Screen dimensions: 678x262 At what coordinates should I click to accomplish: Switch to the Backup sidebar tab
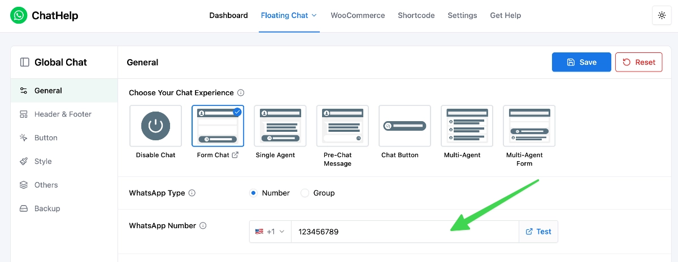click(x=64, y=209)
